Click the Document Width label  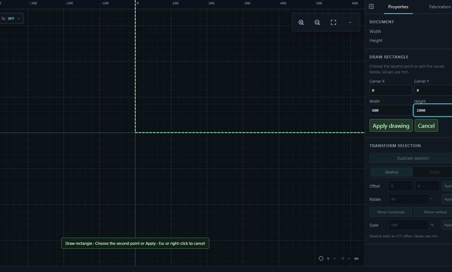375,31
